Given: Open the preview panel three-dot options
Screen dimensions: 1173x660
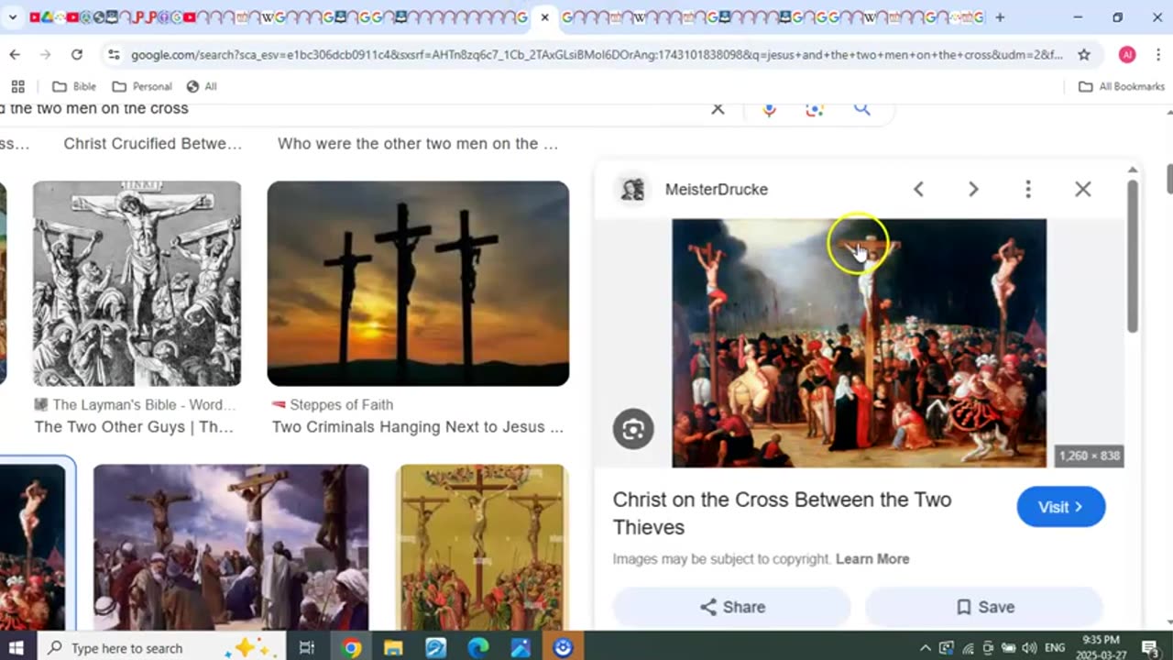Looking at the screenshot, I should pos(1028,189).
